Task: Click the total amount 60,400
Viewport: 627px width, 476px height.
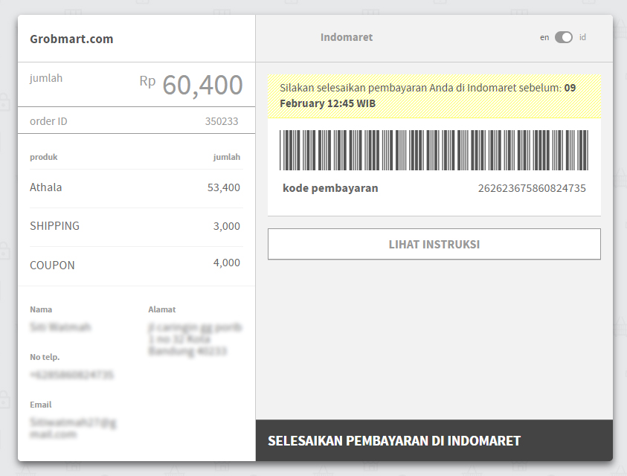Action: point(202,85)
